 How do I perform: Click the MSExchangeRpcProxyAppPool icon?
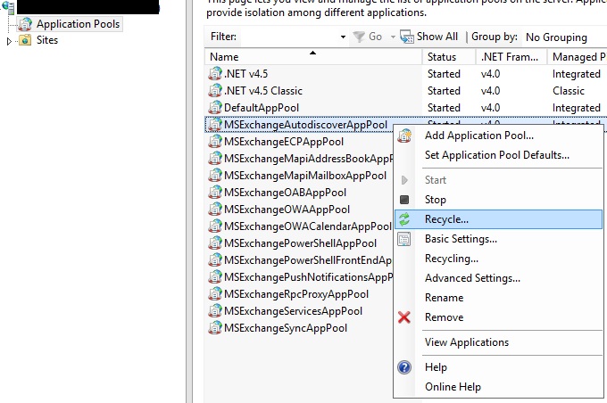pos(215,294)
